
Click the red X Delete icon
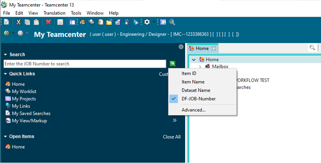pos(48,22)
